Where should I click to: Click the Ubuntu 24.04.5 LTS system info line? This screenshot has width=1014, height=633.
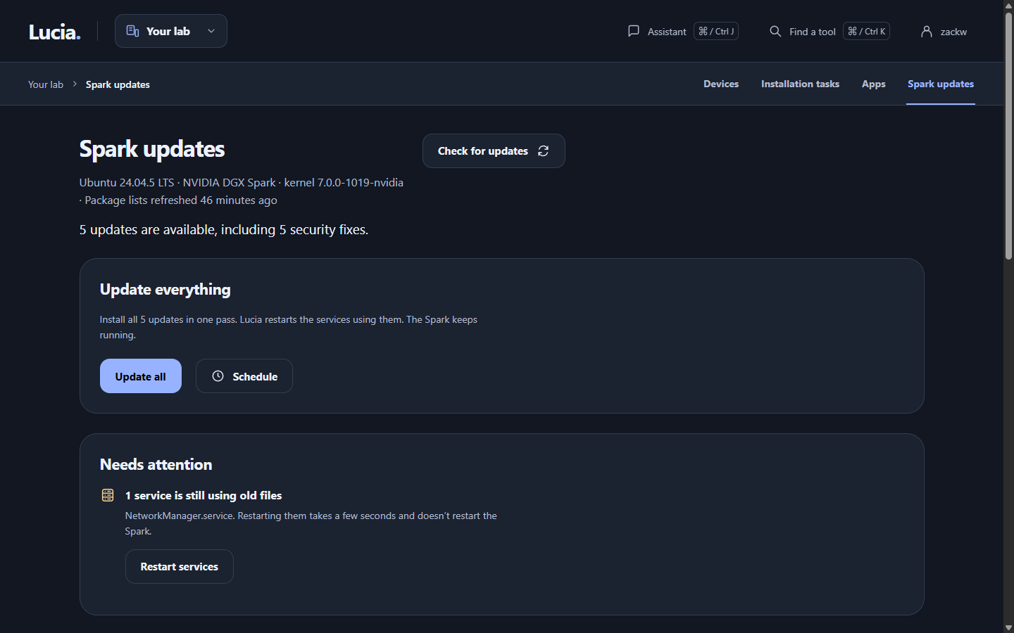tap(242, 182)
